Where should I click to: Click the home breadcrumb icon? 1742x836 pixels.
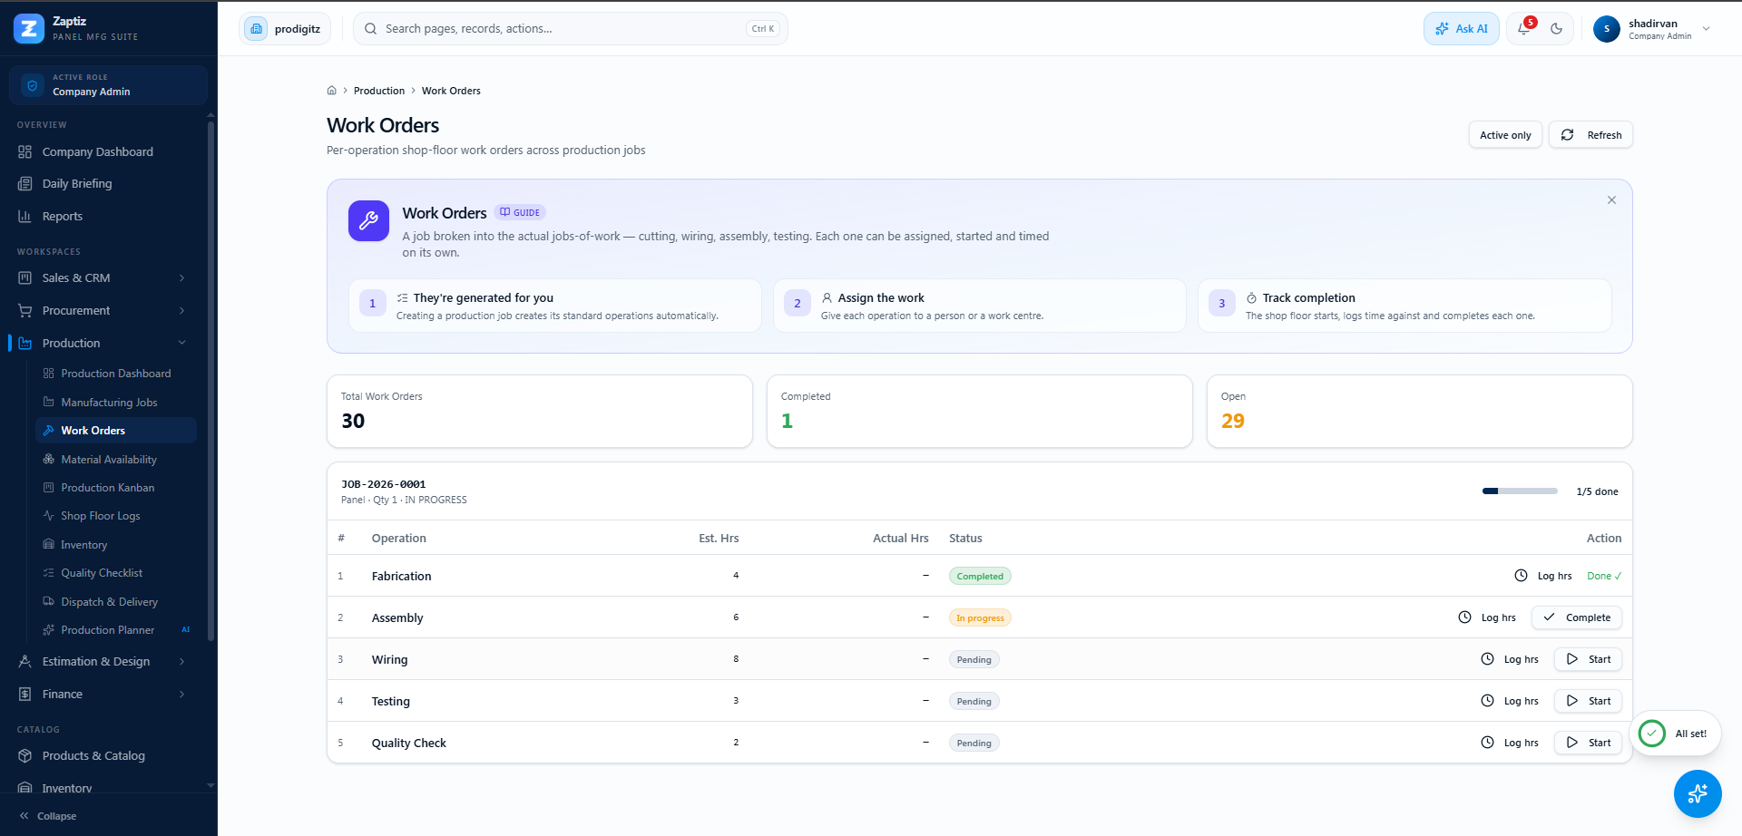(332, 91)
